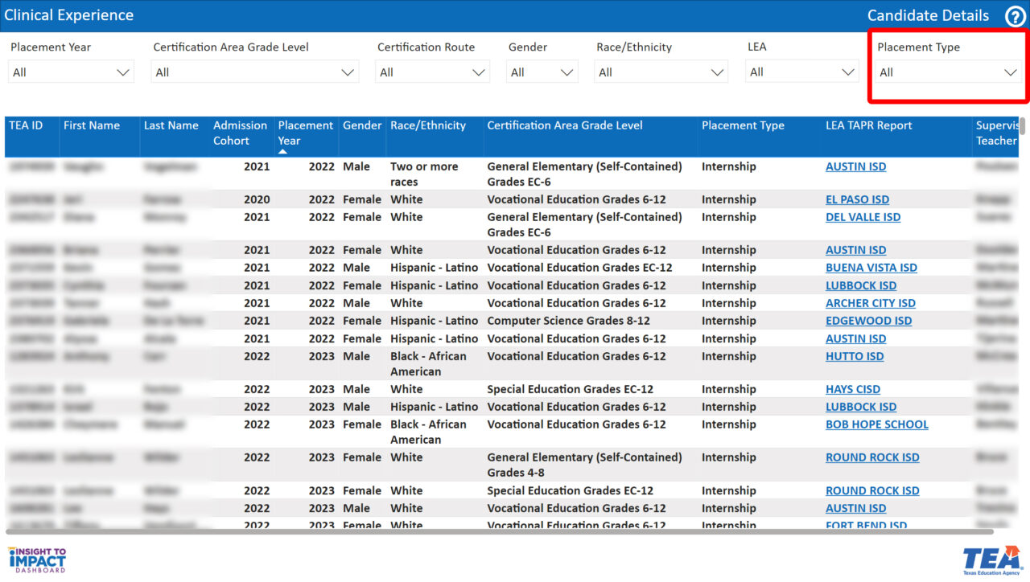Viewport: 1030px width, 582px height.
Task: Click the Insight to Impact Dashboard logo
Action: [37, 559]
